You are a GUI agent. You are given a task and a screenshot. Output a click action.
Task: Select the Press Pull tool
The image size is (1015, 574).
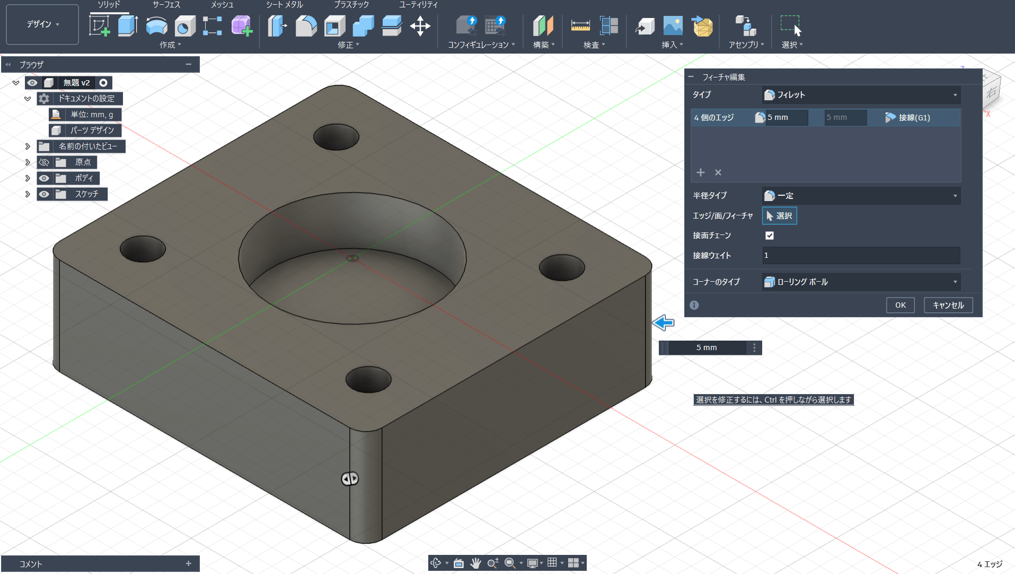point(277,25)
